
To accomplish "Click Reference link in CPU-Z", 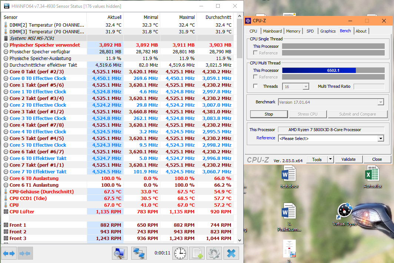I will click(x=266, y=138).
